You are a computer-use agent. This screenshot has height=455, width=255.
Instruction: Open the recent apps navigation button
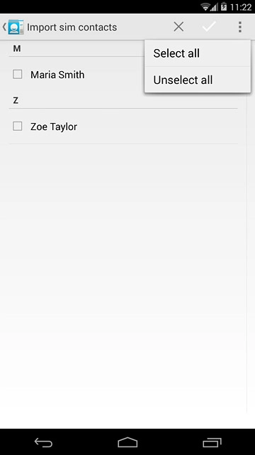(212, 442)
